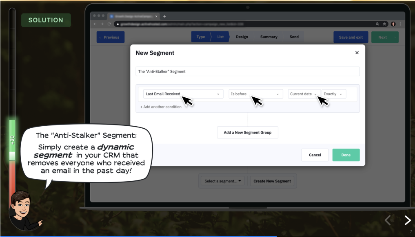Open a new browser tab
This screenshot has height=237, width=415.
click(164, 16)
